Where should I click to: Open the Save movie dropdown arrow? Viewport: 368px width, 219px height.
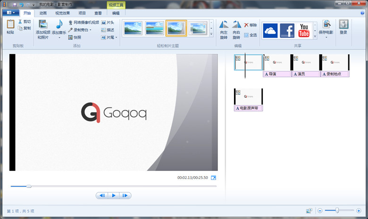326,38
